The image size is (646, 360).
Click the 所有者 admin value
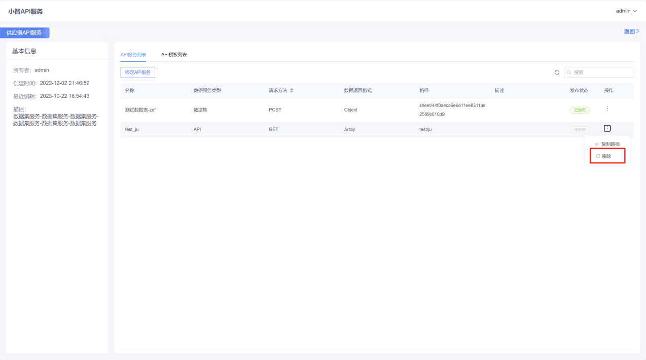coord(42,70)
